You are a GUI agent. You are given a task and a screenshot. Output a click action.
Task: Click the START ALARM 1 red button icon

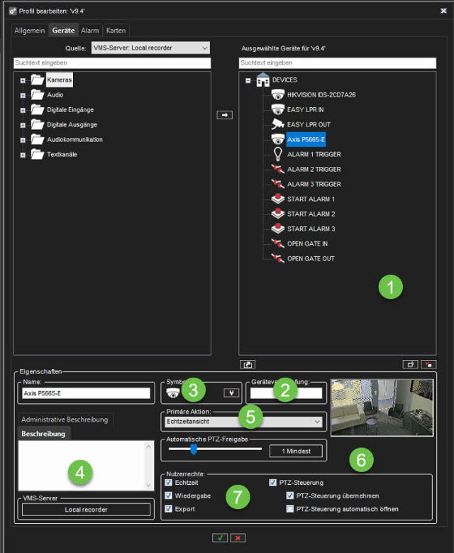[278, 199]
